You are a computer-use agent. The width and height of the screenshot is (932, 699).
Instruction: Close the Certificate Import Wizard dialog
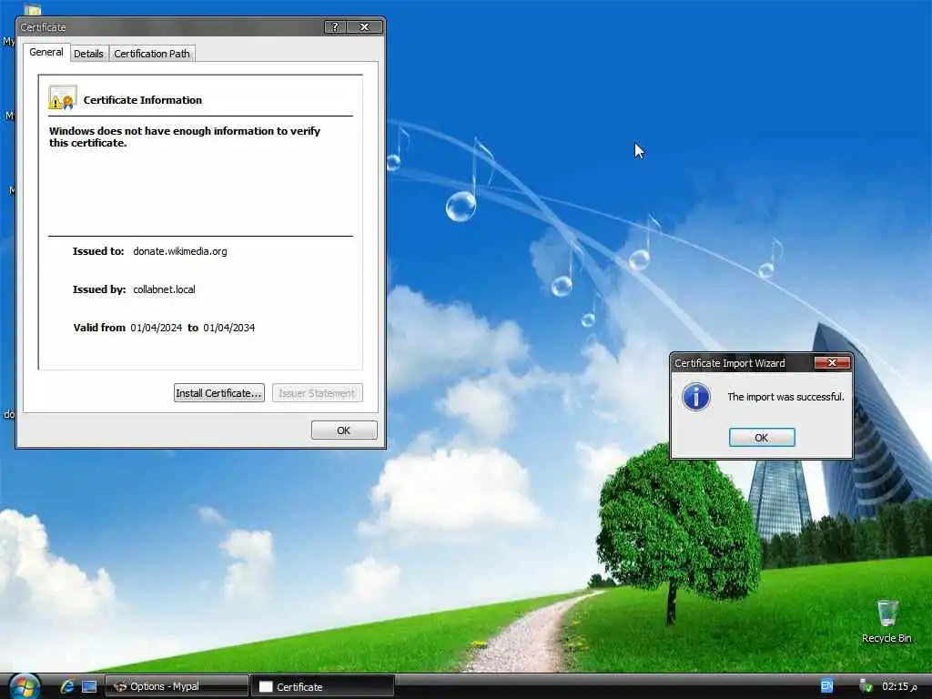832,362
